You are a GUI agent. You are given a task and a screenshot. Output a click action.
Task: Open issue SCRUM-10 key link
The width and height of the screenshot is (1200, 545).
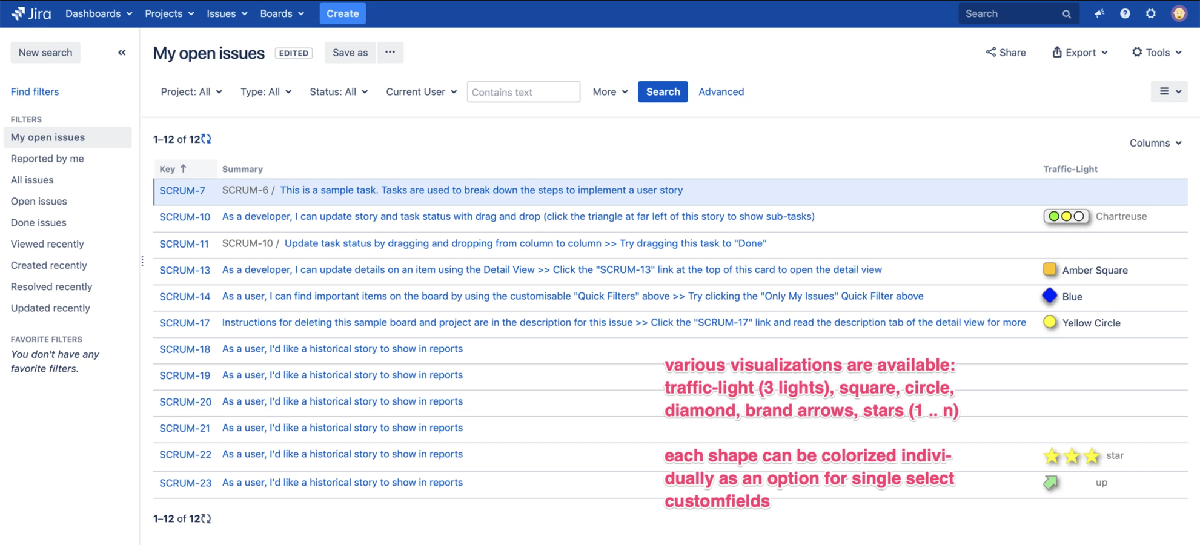point(185,217)
